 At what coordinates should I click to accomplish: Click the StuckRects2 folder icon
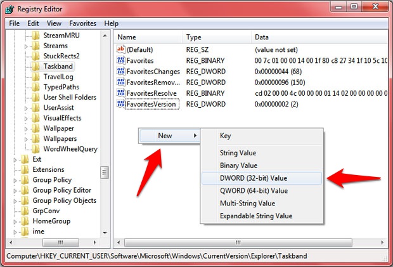pyautogui.click(x=36, y=56)
